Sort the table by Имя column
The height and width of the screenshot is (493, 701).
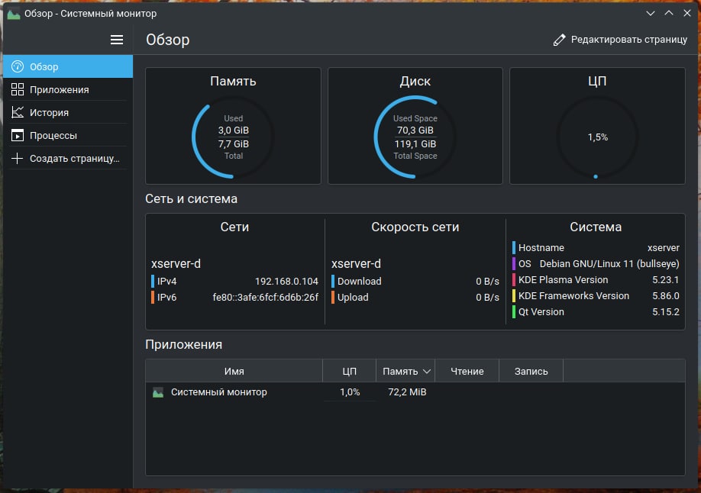pyautogui.click(x=234, y=371)
